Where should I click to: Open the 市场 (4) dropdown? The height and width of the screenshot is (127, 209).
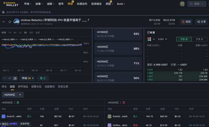tap(27, 78)
